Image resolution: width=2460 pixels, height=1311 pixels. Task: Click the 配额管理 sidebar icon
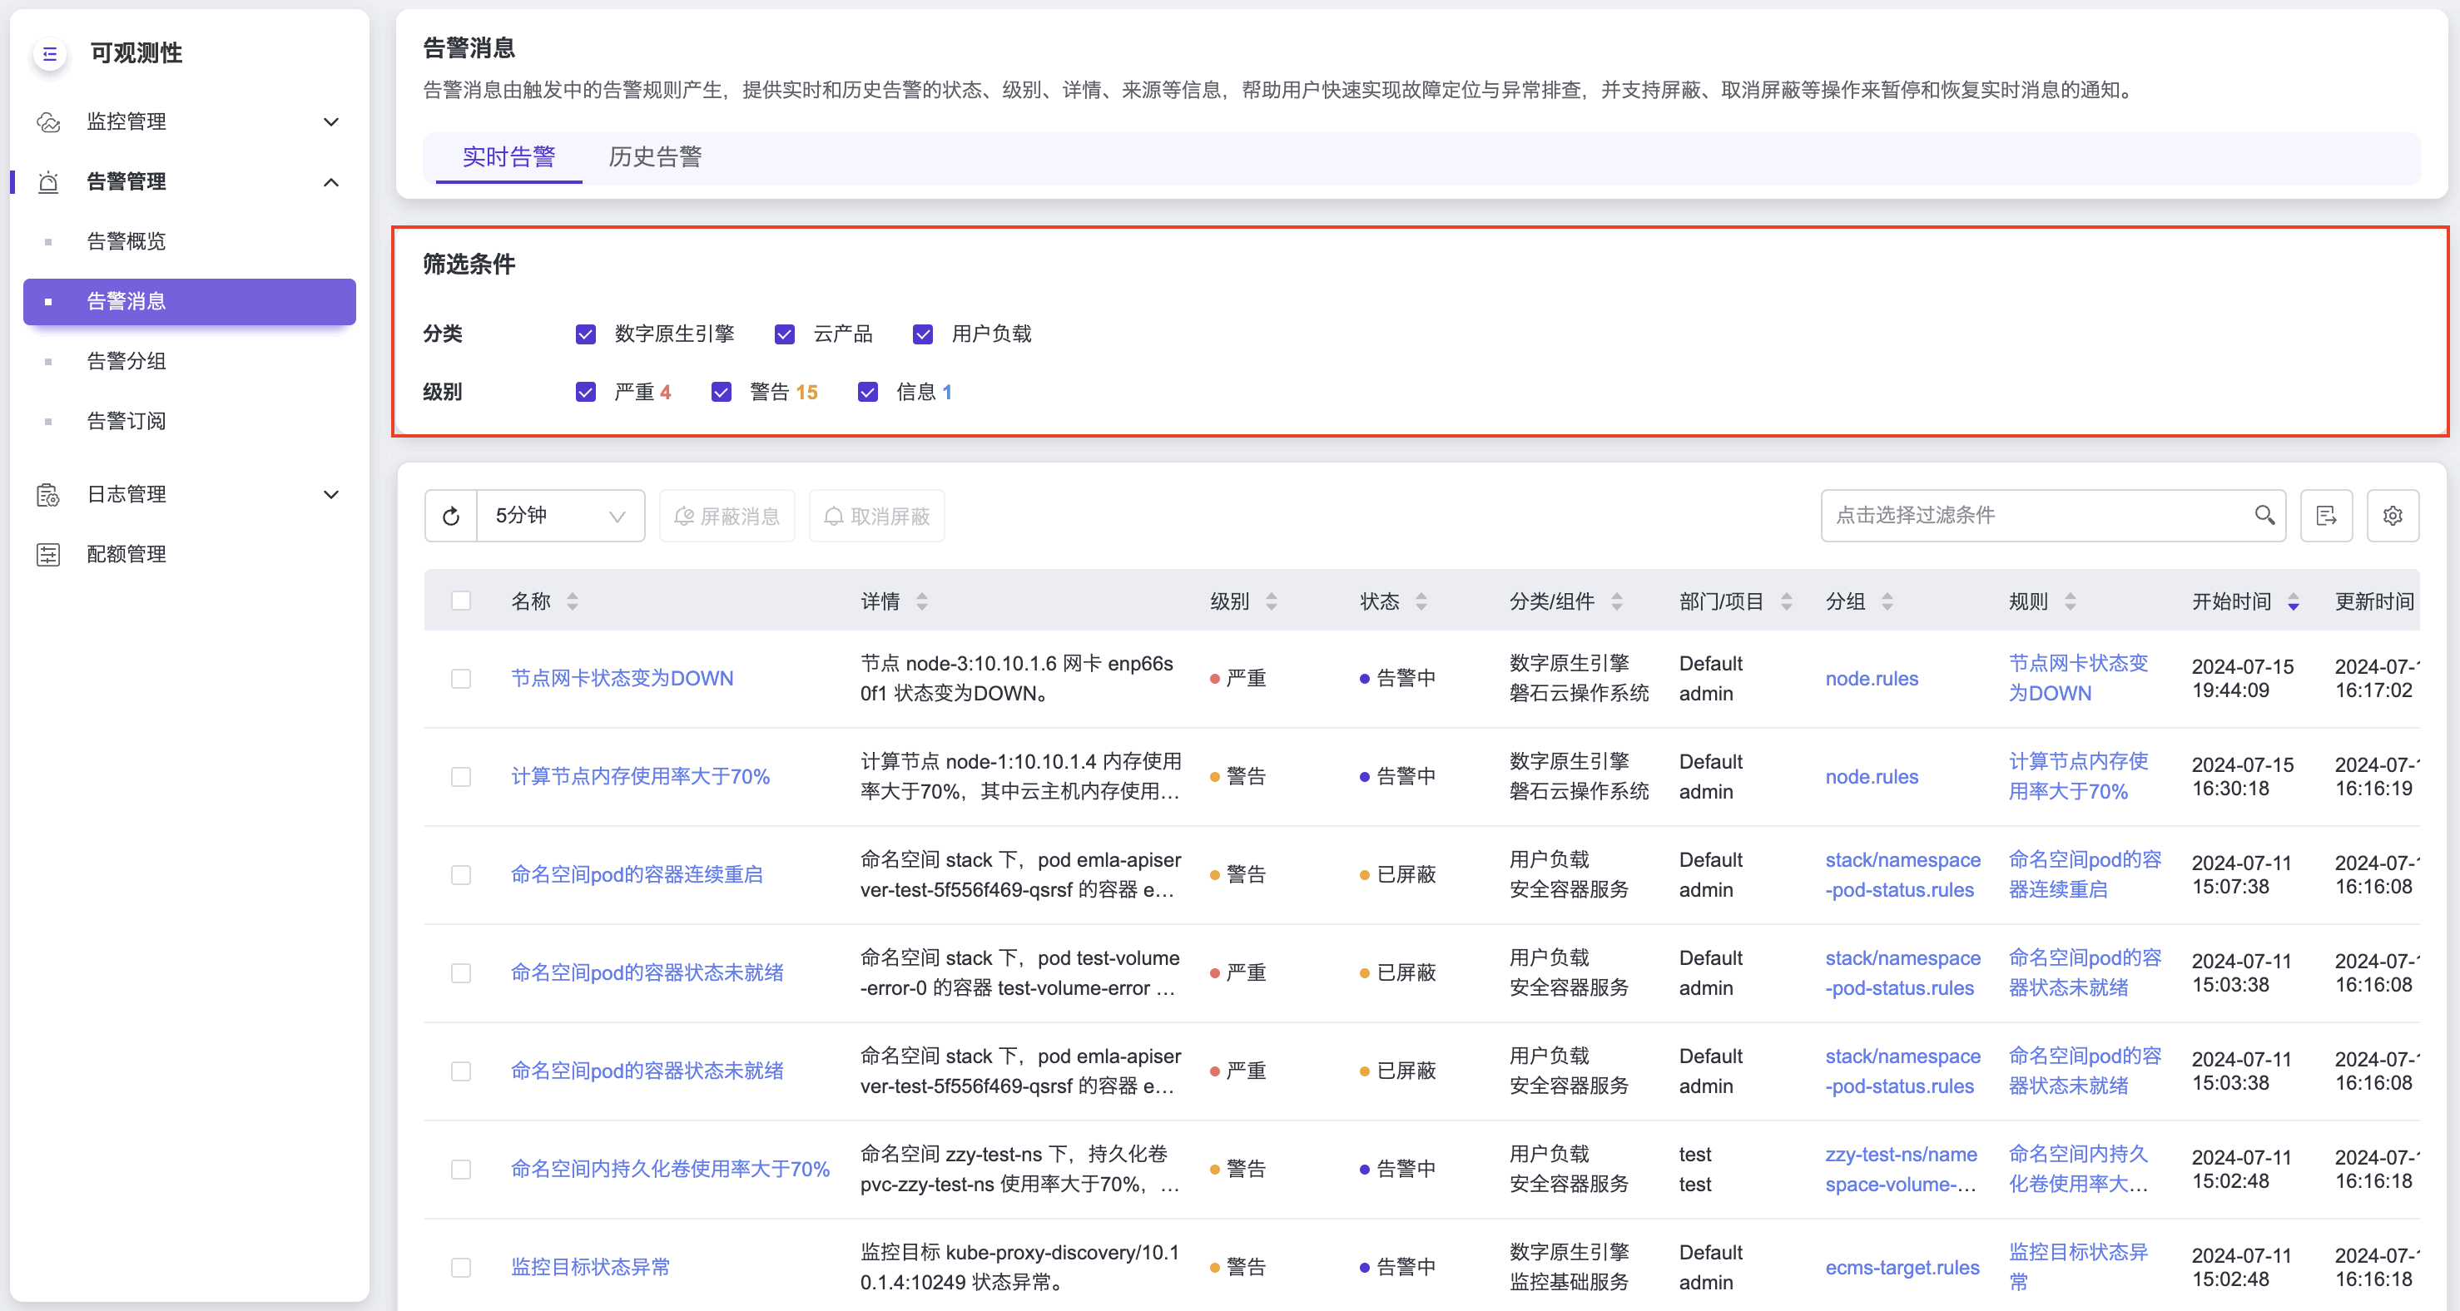(47, 554)
